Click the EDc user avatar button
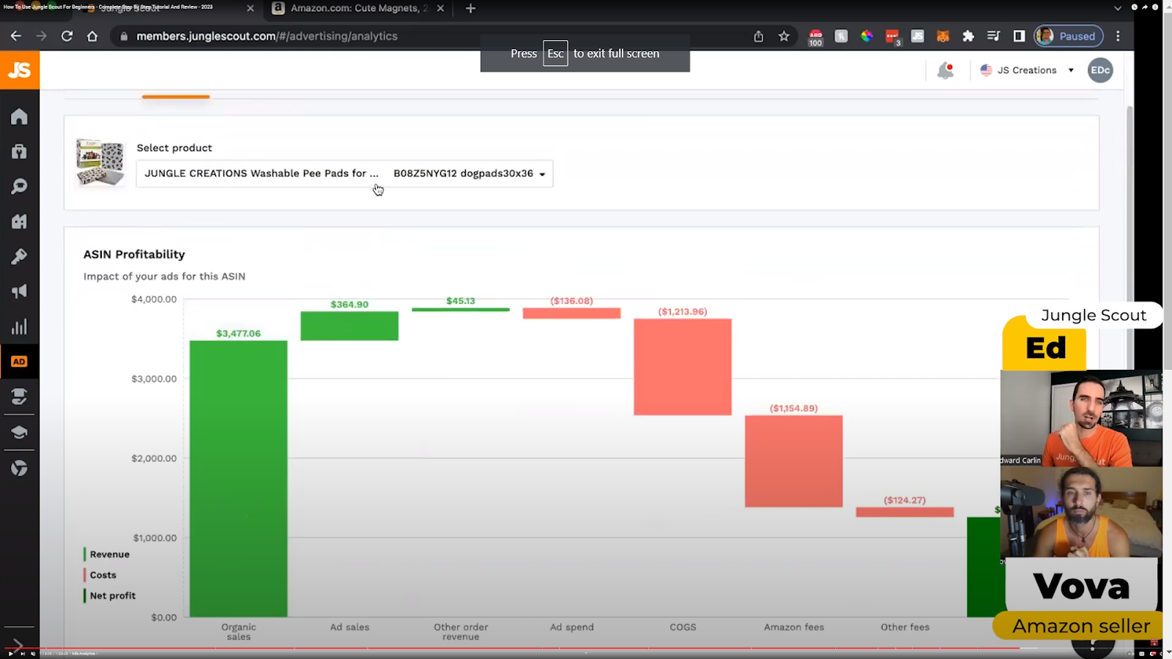The height and width of the screenshot is (659, 1172). [x=1100, y=70]
